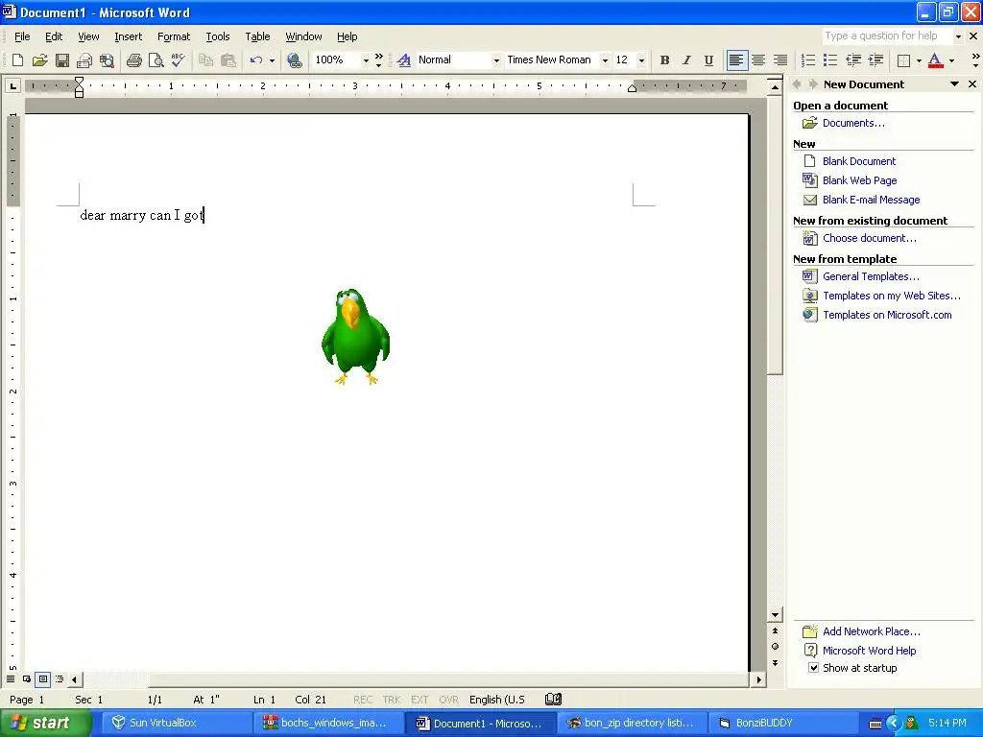
Task: Open the General Templates link
Action: [x=871, y=276]
